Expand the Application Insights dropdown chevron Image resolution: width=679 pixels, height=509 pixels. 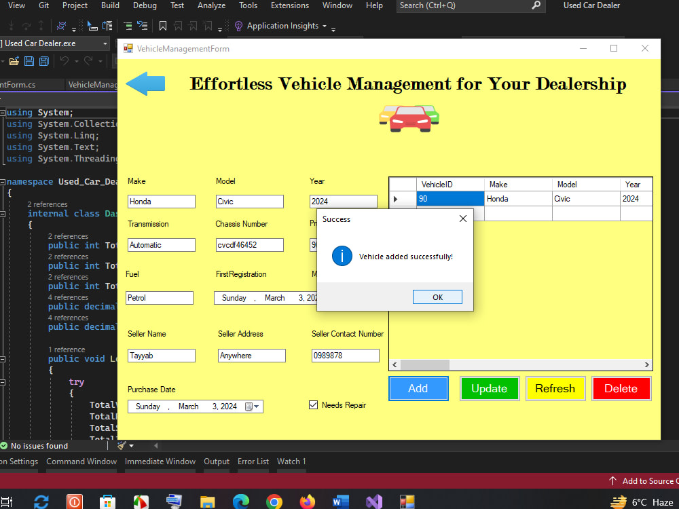point(324,26)
